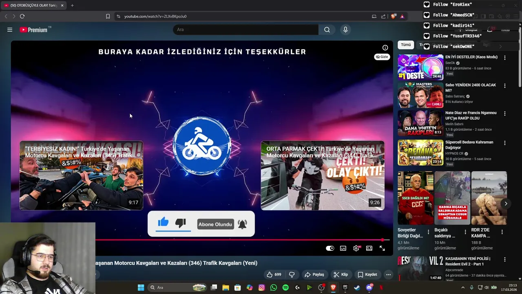This screenshot has height=294, width=522.
Task: Toggle theater mode in the player
Action: (369, 248)
